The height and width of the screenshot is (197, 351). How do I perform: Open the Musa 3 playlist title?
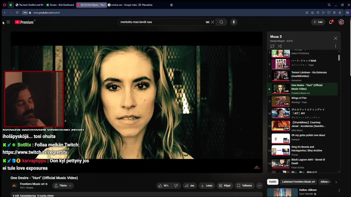276,37
